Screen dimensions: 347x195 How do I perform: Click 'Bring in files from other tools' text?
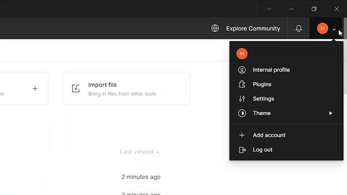tap(122, 94)
